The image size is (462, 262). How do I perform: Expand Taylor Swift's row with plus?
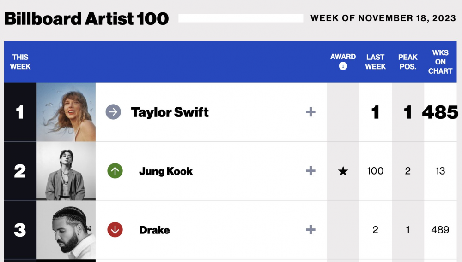[x=310, y=112]
